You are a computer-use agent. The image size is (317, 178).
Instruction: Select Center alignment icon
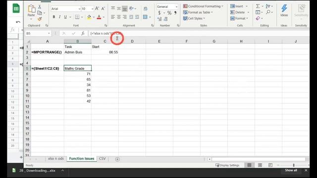119,17
